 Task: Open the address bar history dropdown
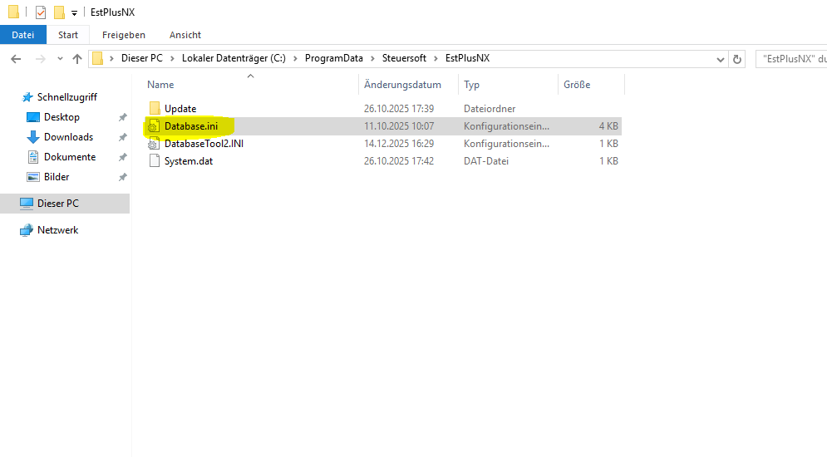point(720,59)
